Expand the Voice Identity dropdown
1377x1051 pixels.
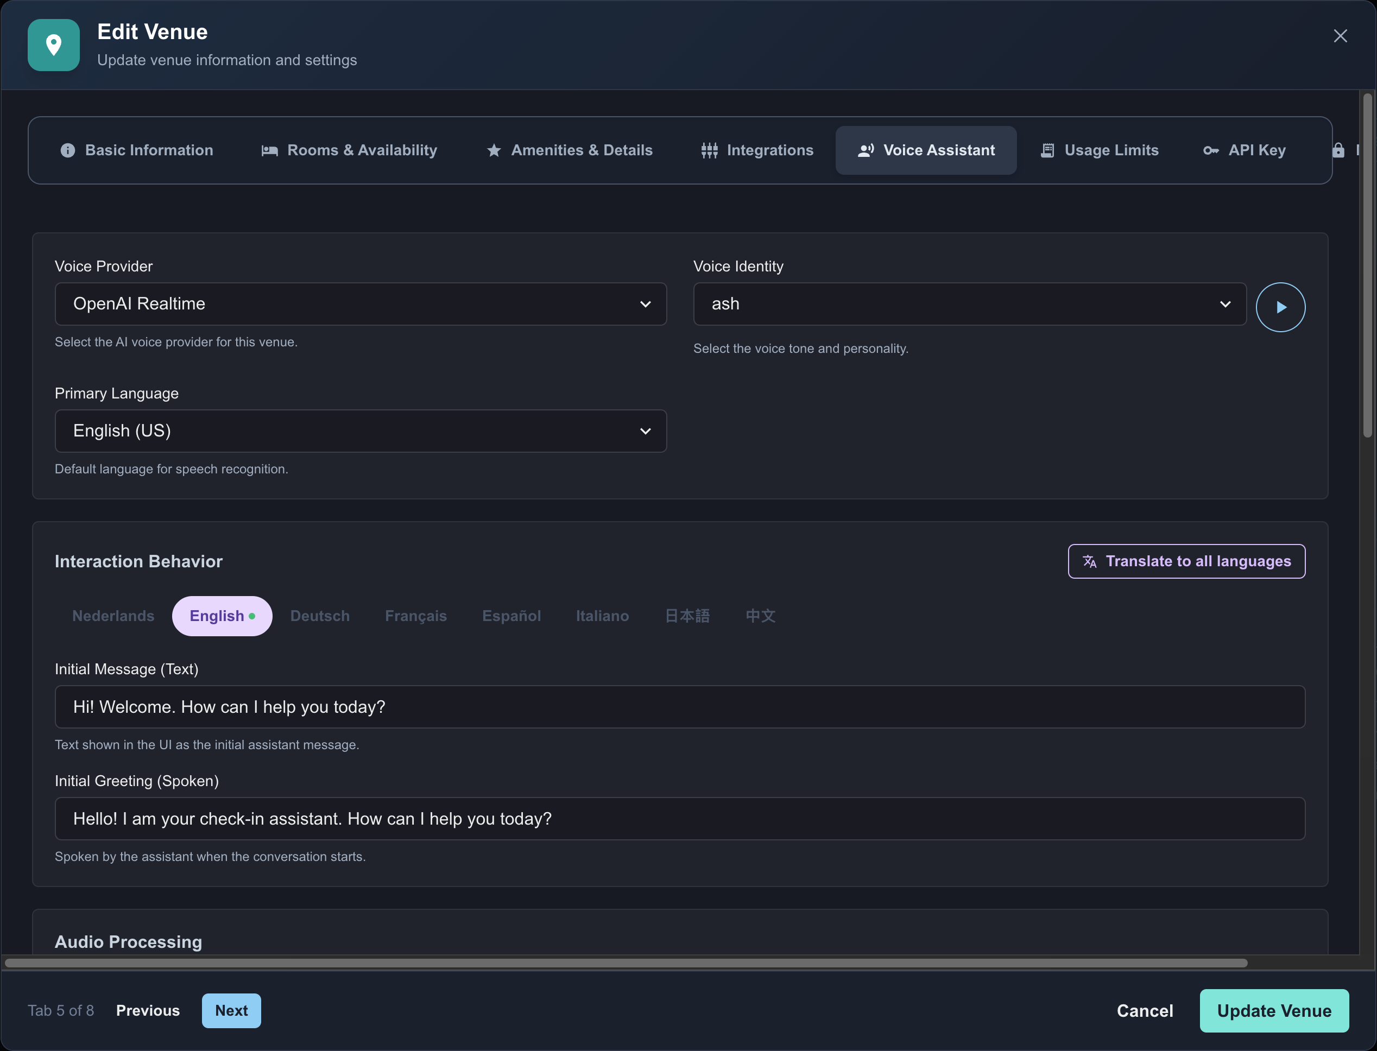coord(970,304)
